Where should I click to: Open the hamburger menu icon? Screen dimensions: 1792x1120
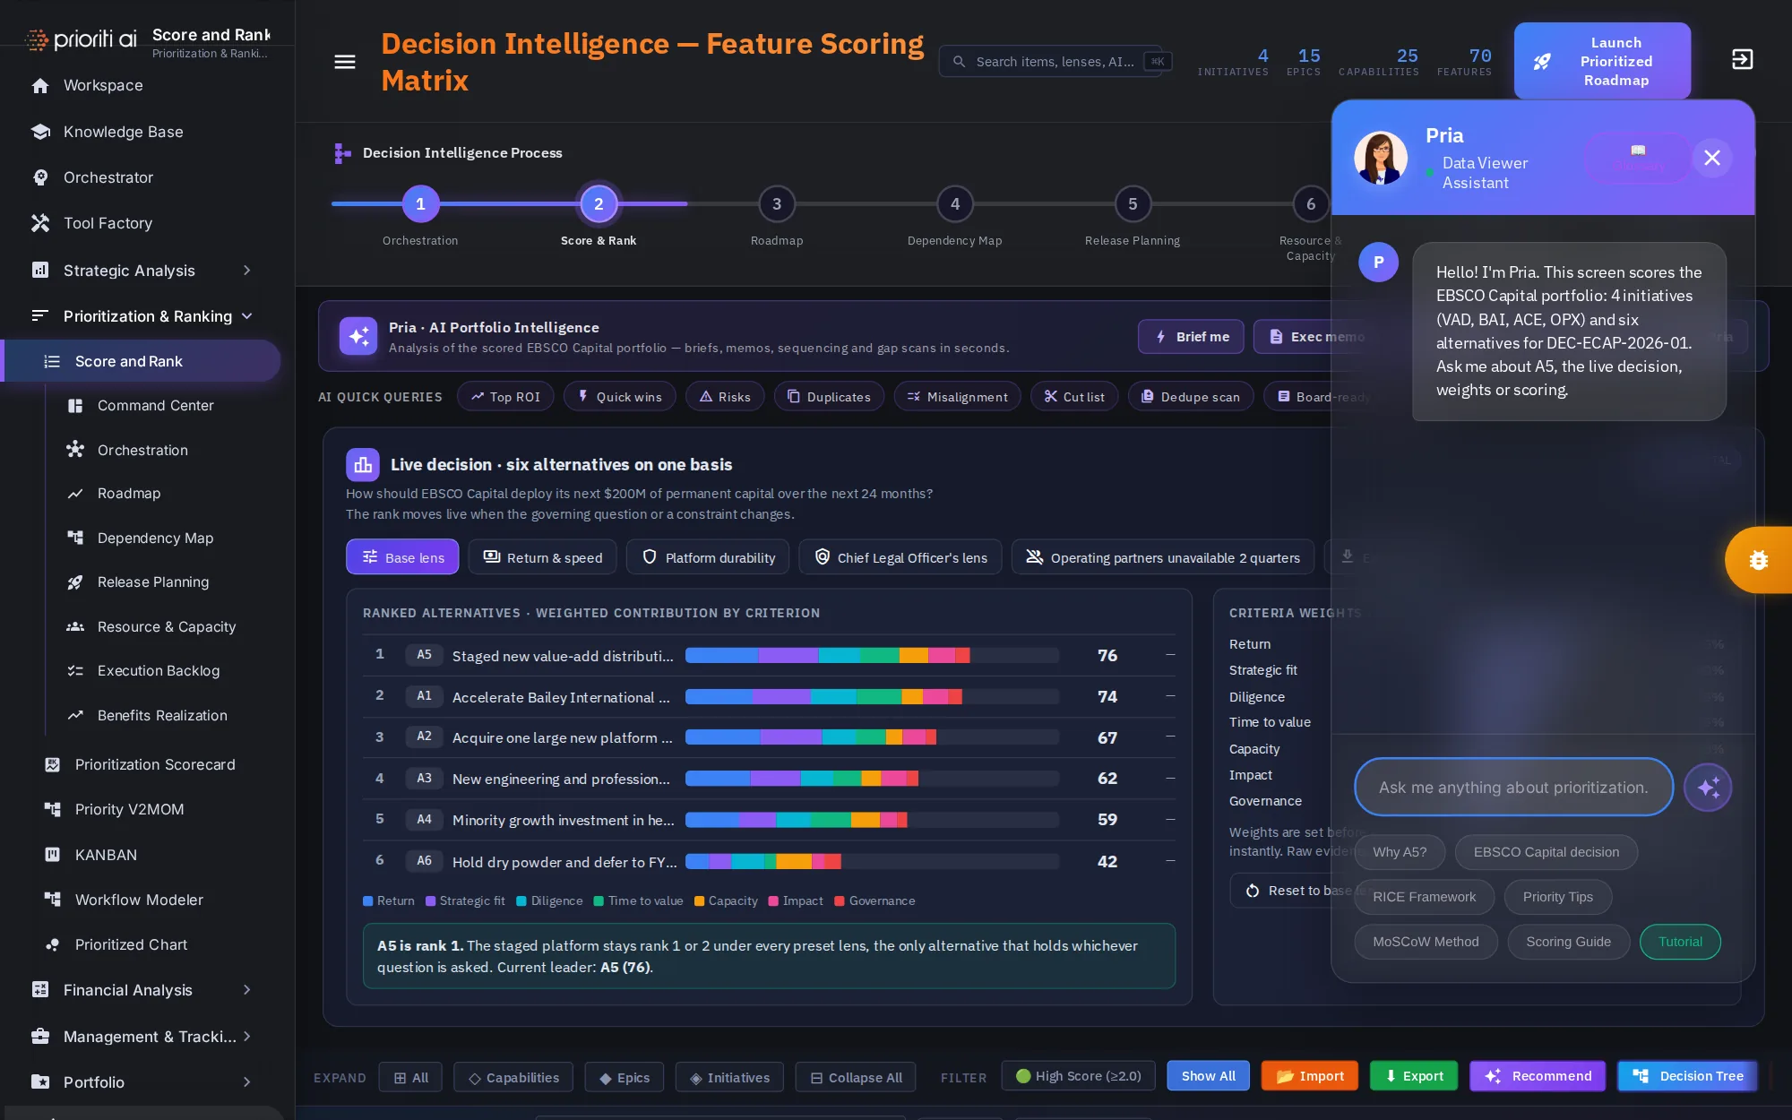[345, 62]
